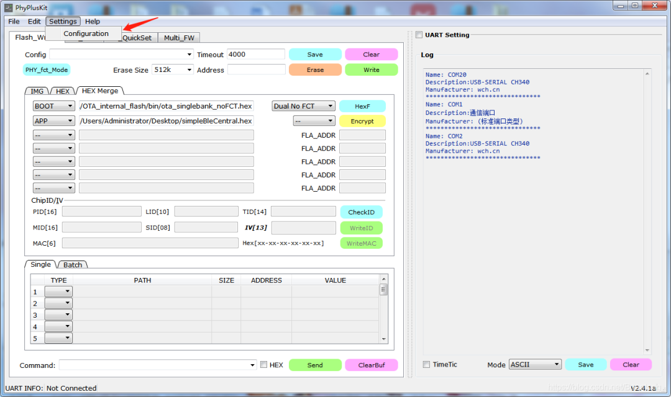671x397 pixels.
Task: Click the PATH column header
Action: click(x=142, y=280)
